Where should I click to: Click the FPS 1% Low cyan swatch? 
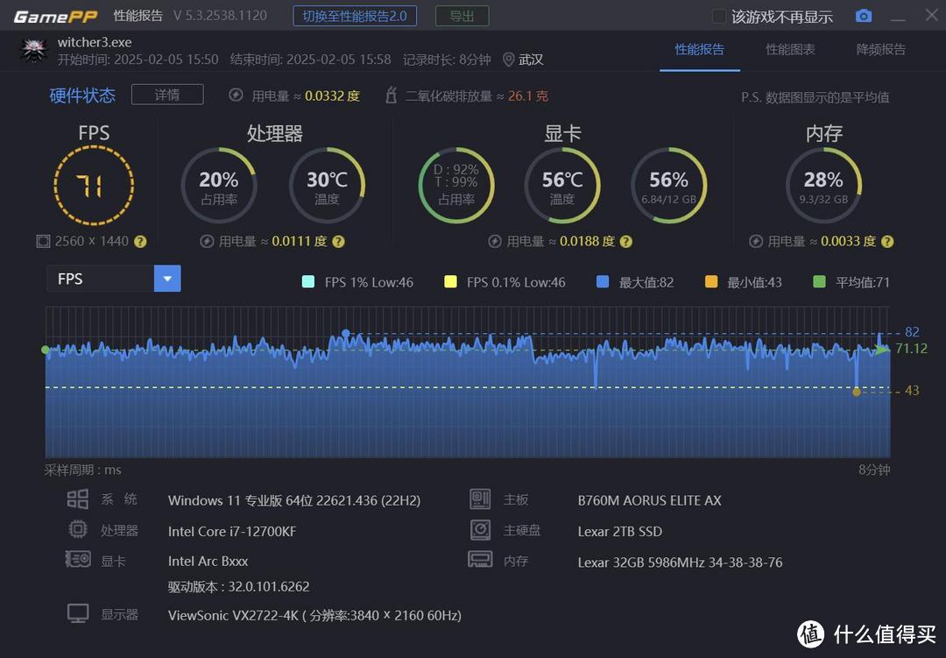coord(307,281)
